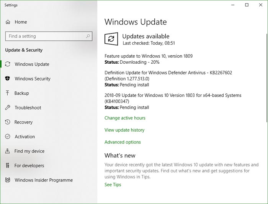Click the Find my device person icon
This screenshot has width=268, height=204.
(x=8, y=151)
